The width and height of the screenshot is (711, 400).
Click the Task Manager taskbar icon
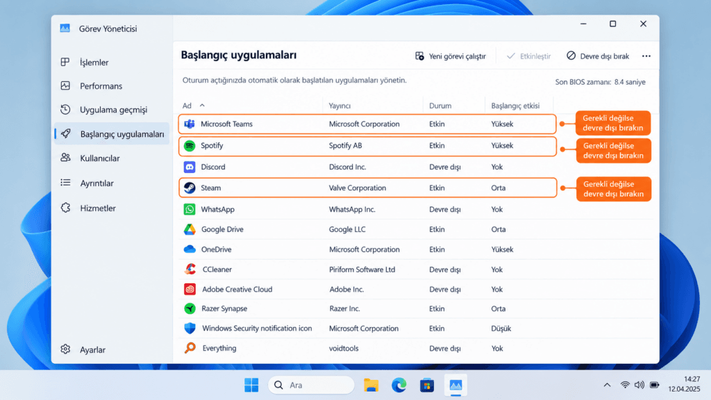(455, 385)
